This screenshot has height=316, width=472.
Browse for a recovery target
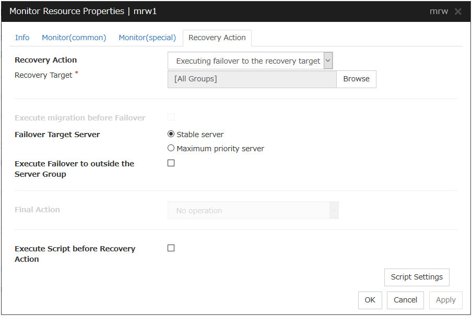(x=356, y=79)
